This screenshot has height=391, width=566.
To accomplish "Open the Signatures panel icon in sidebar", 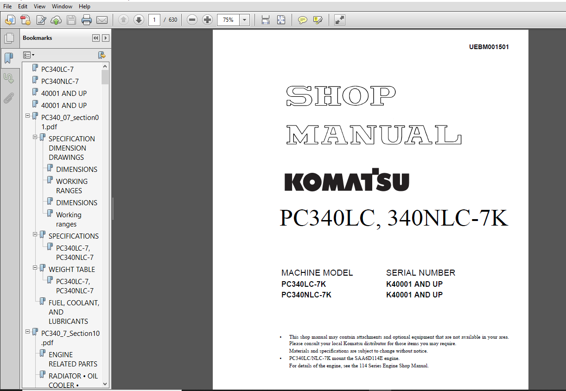I will click(x=8, y=78).
